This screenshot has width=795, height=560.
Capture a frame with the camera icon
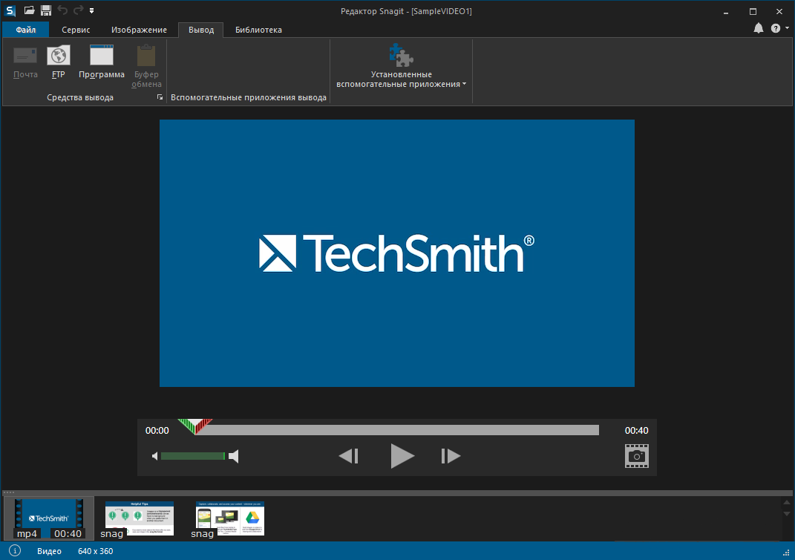636,456
